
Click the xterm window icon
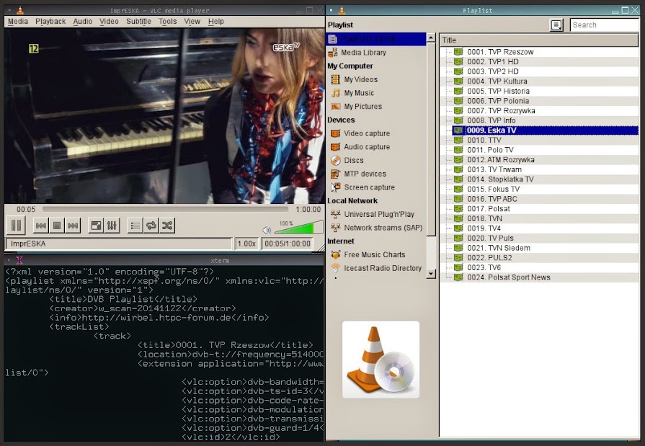point(19,260)
